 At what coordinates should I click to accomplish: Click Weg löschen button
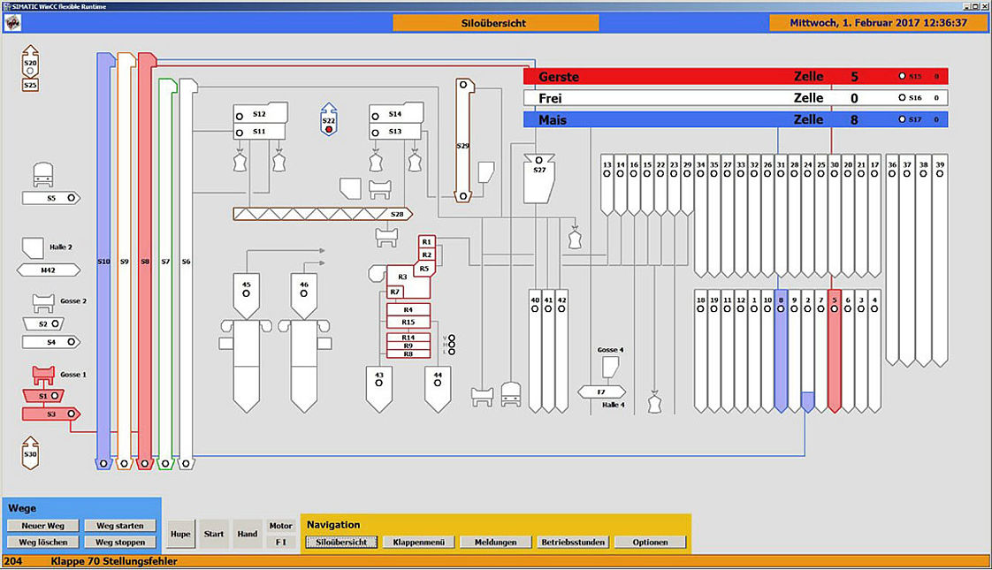(43, 543)
